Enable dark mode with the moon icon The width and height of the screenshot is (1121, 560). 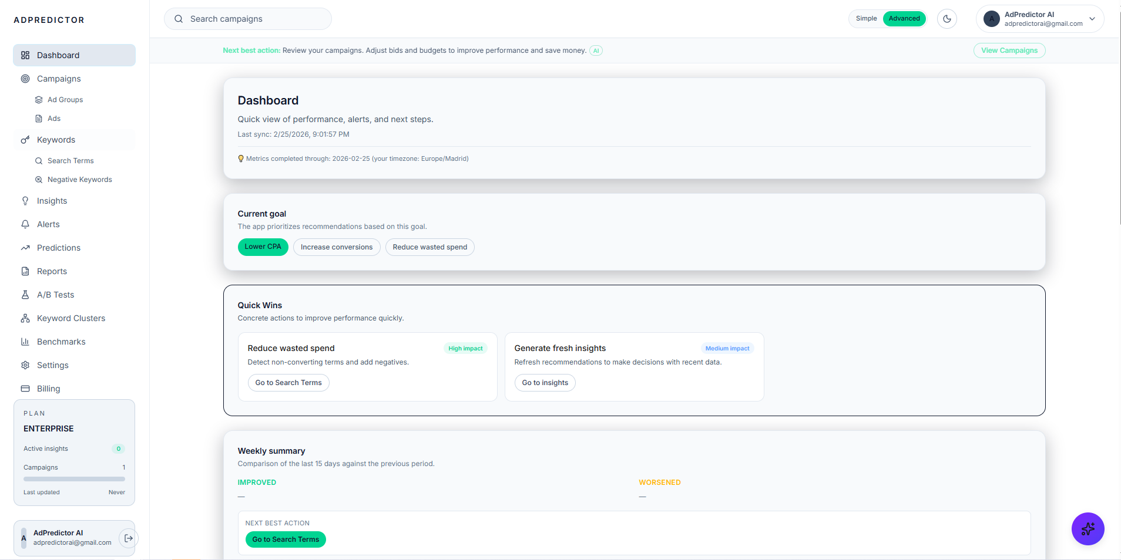tap(947, 18)
